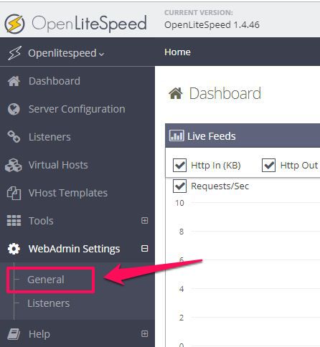Open the Openlitespeed dropdown chevron

(102, 54)
